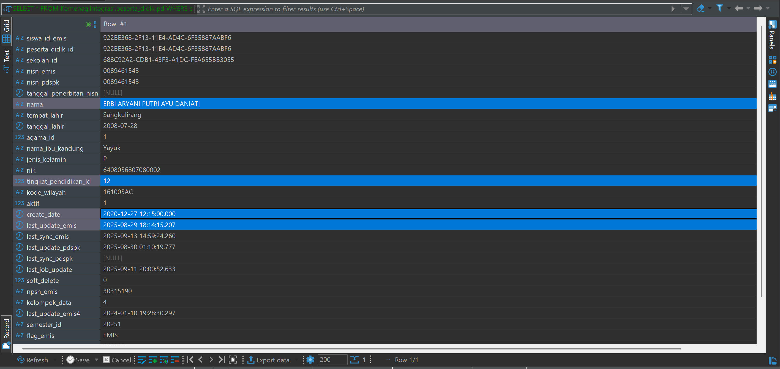Screen dimensions: 780x369
Task: Jump to the last row icon
Action: tap(222, 360)
